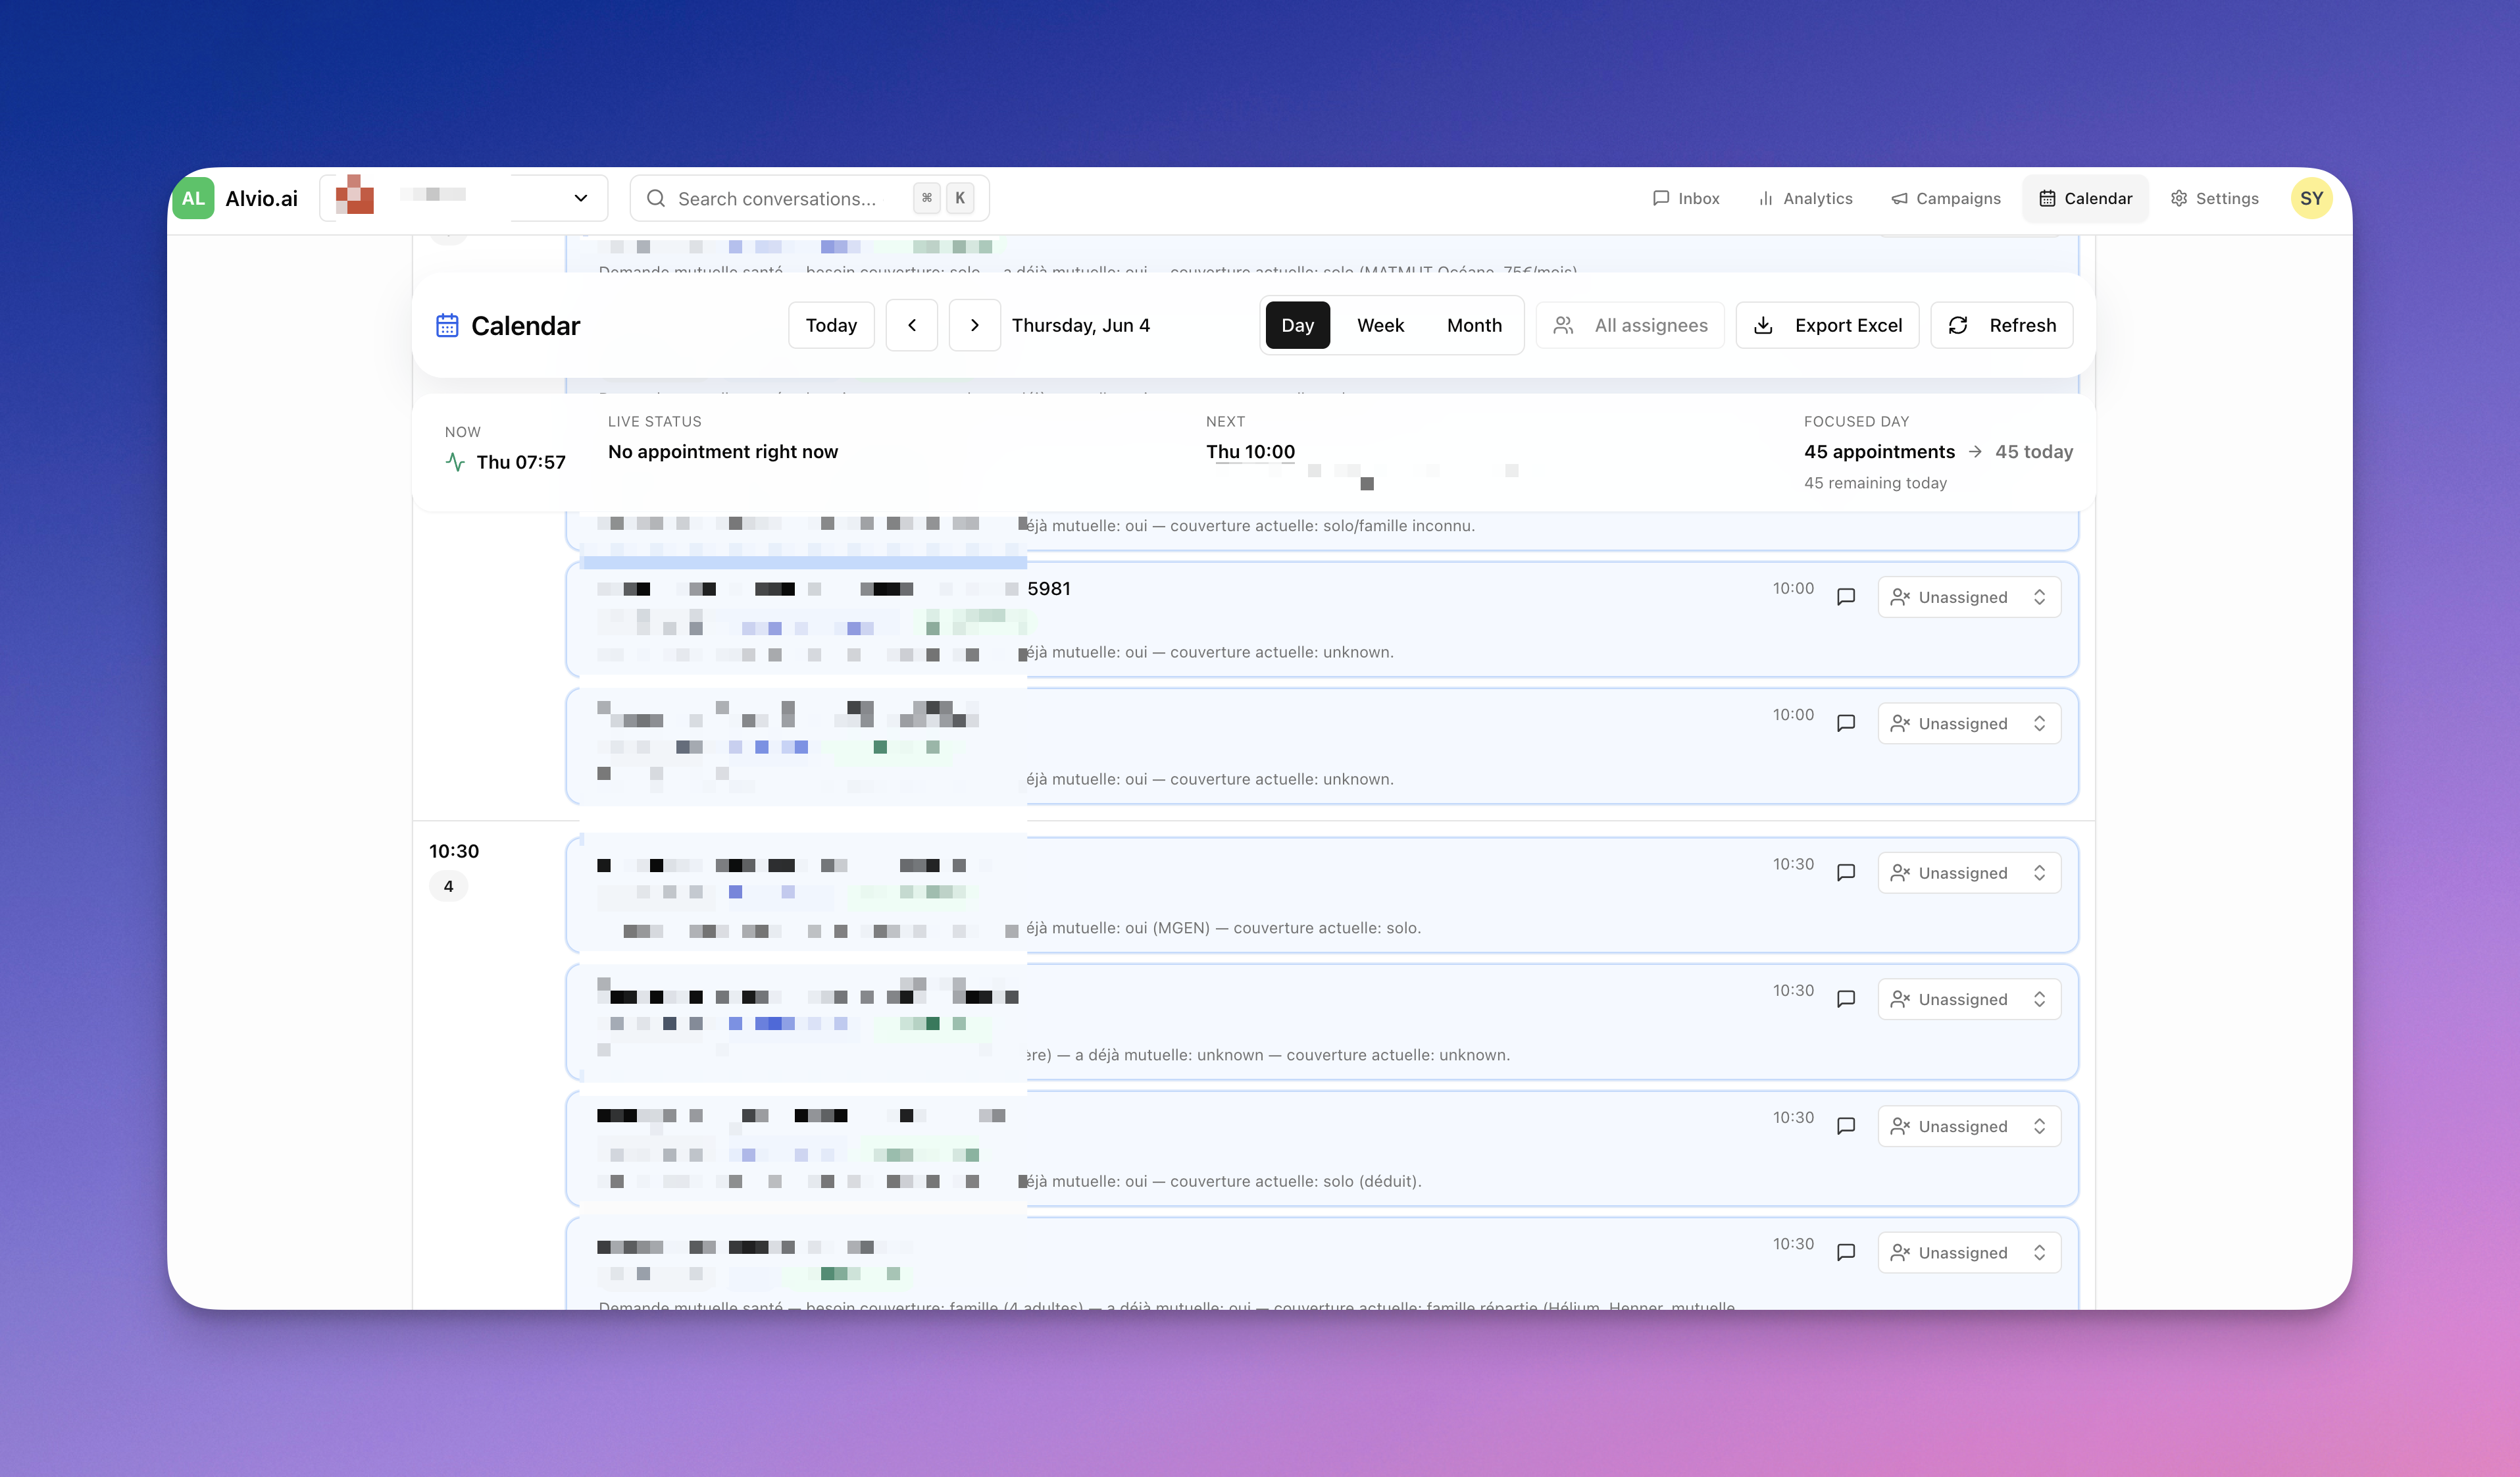Open conversation icon for 5981 appointment

1846,598
